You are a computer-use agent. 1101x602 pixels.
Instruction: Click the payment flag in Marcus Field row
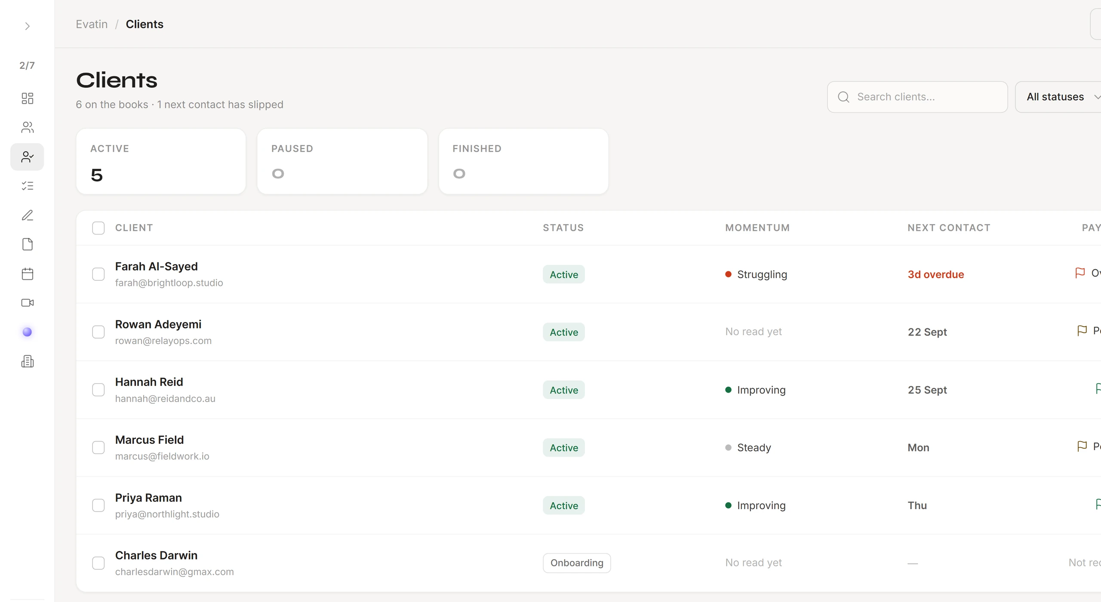1082,446
